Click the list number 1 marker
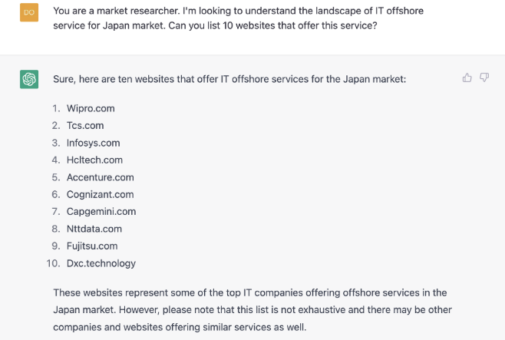Viewport: 505px width, 340px height. 56,108
